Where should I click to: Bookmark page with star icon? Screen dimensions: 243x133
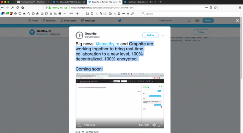coord(215,7)
